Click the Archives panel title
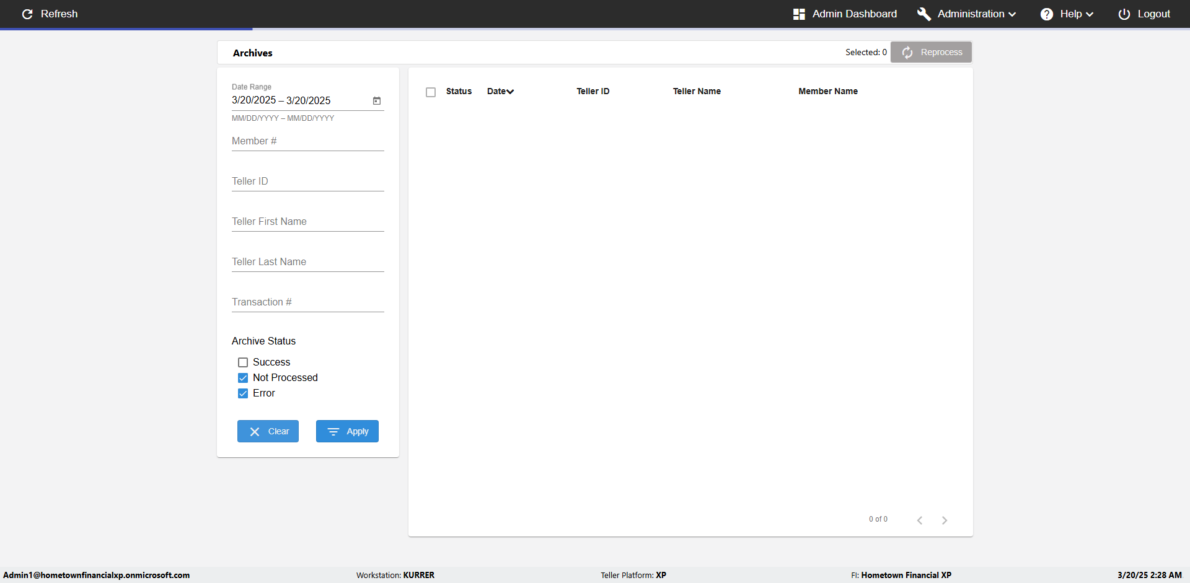This screenshot has width=1190, height=583. click(252, 53)
